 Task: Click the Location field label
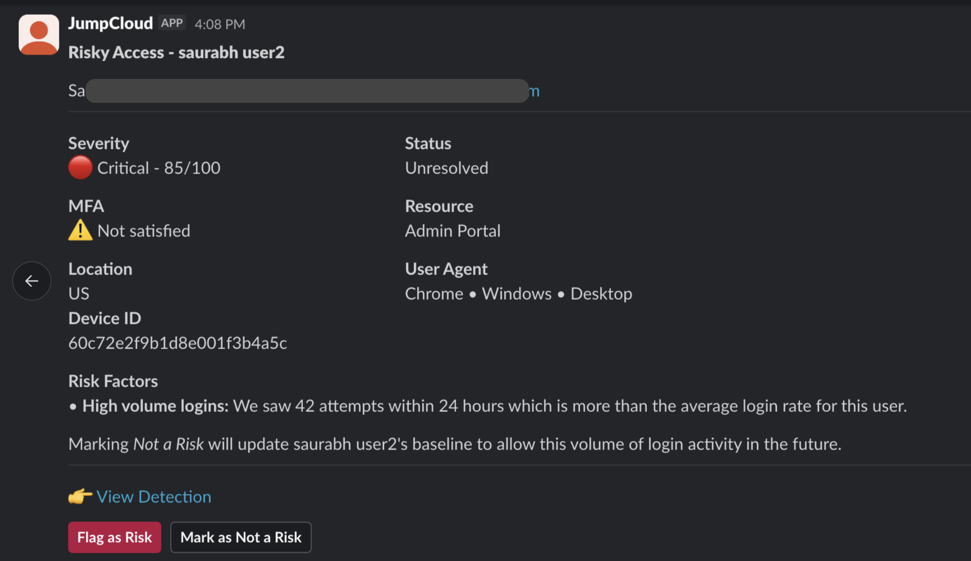pyautogui.click(x=100, y=269)
